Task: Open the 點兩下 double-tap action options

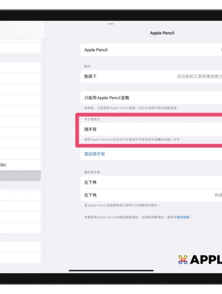Action: (x=151, y=77)
